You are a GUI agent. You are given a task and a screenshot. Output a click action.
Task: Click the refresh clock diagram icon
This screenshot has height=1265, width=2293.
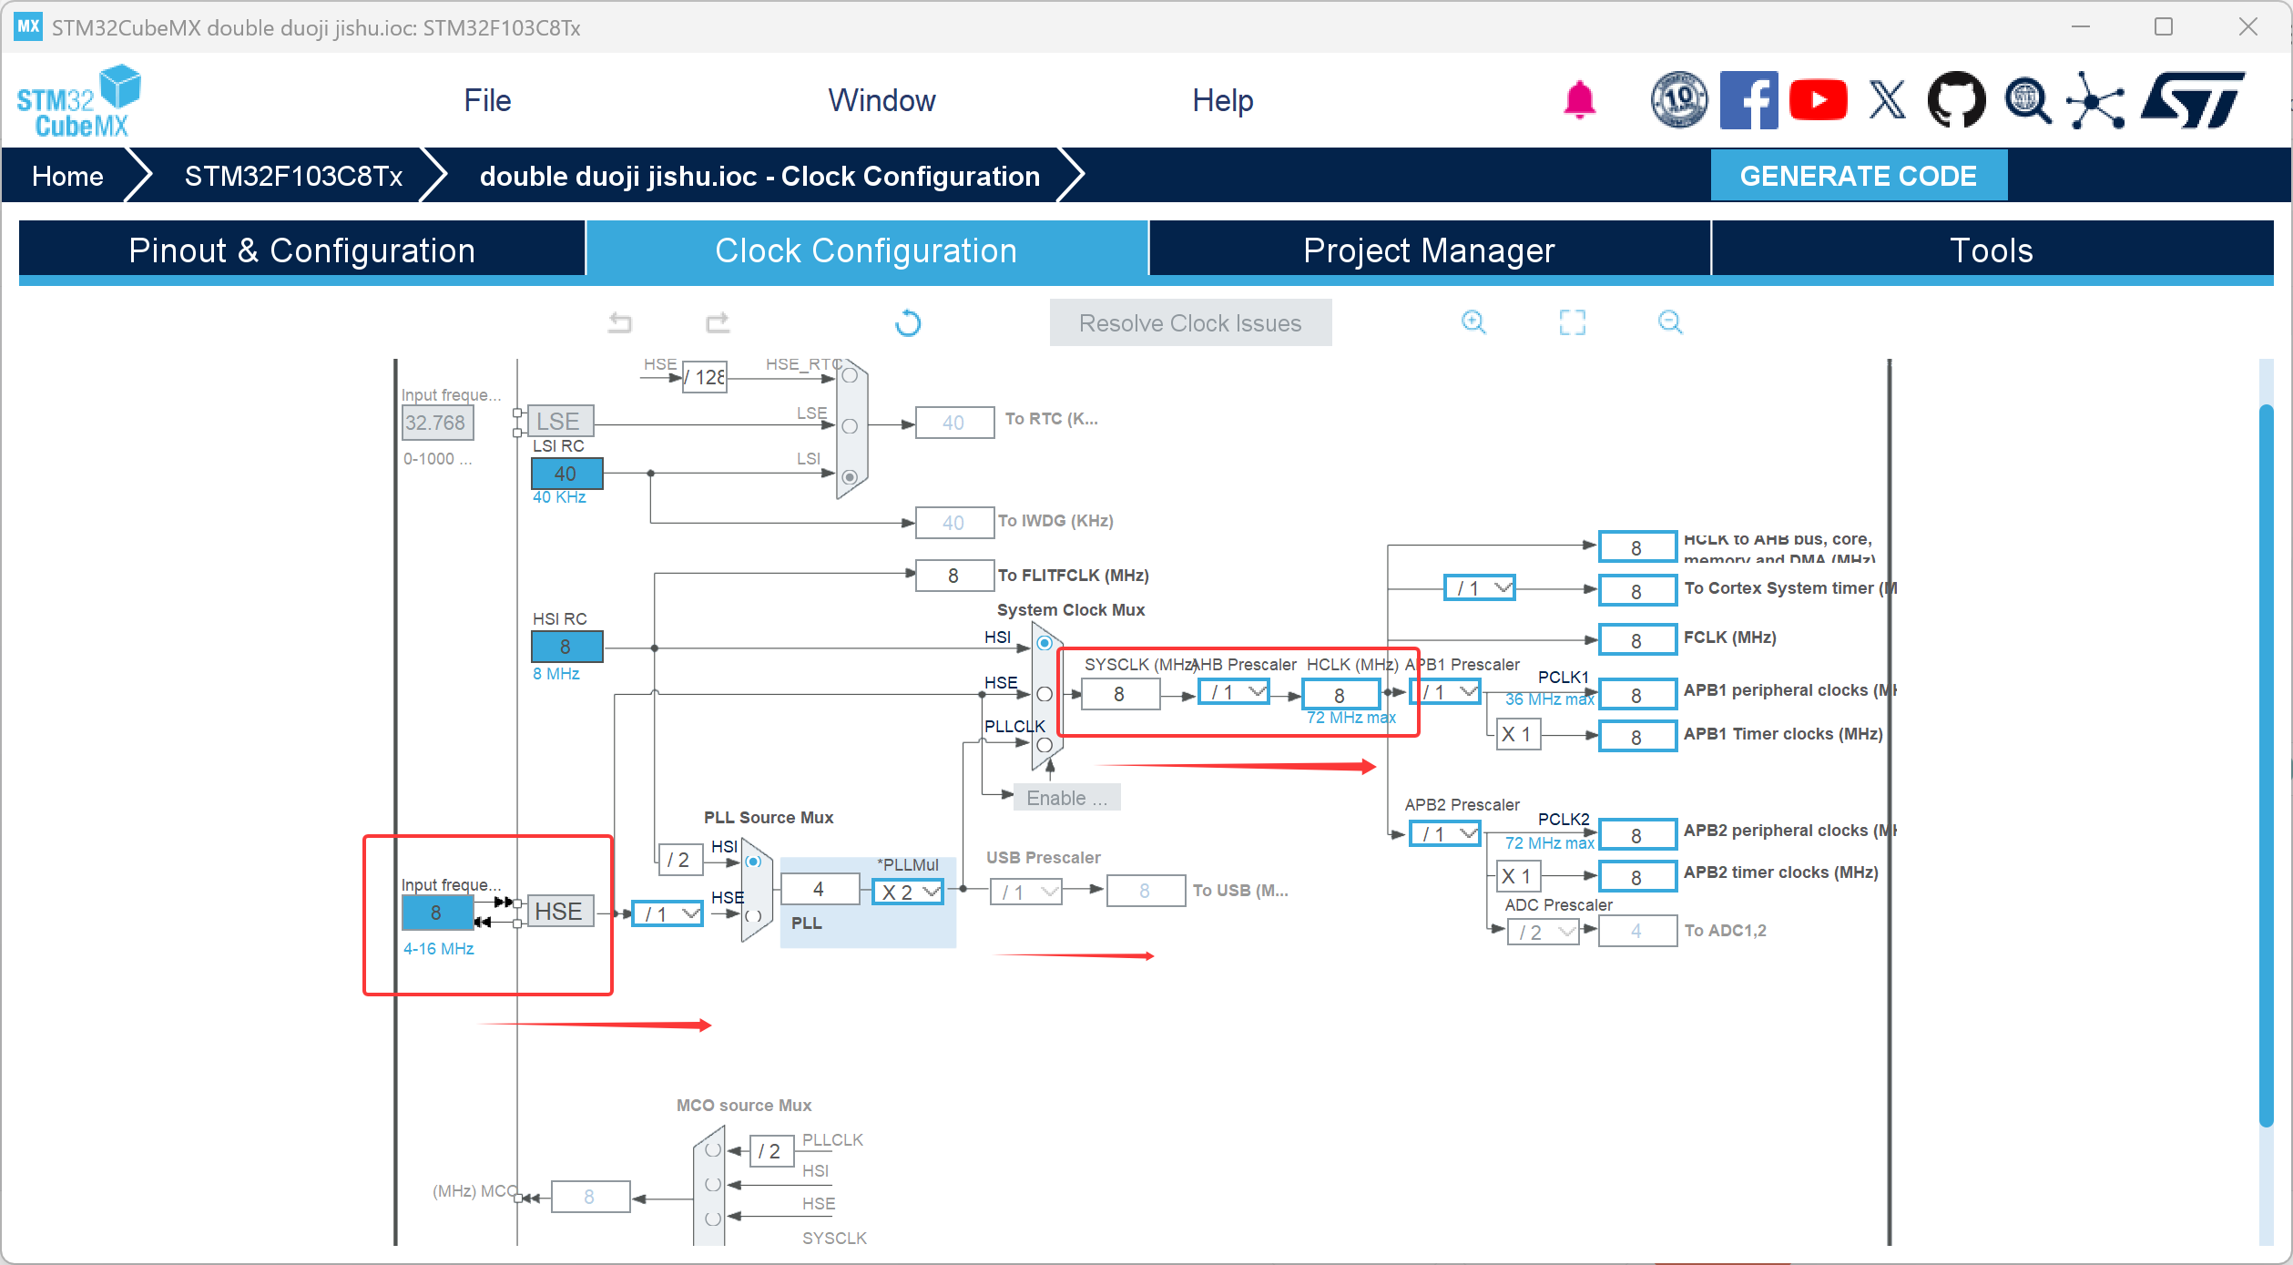[x=908, y=323]
